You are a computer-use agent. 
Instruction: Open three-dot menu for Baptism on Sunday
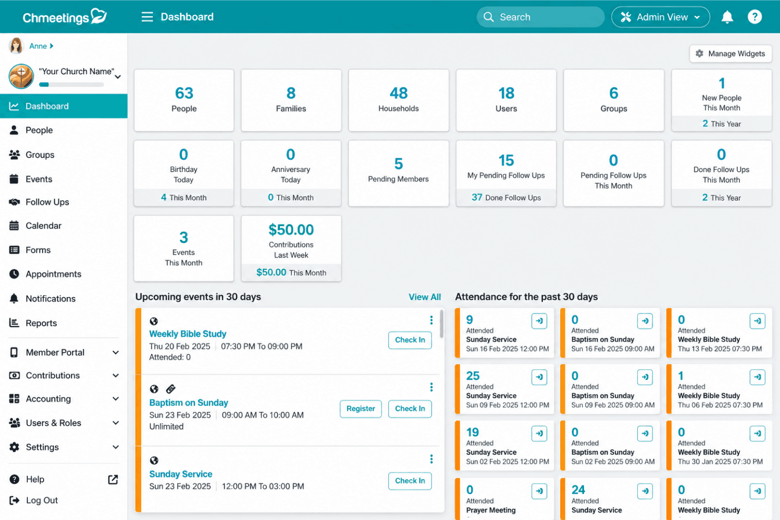pyautogui.click(x=431, y=387)
